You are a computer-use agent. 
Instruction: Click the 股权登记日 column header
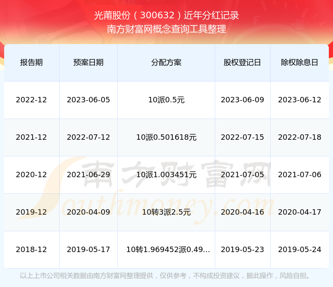click(x=242, y=62)
